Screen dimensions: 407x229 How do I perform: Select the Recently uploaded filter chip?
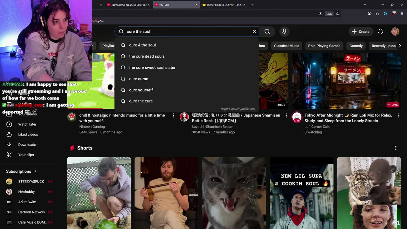383,46
